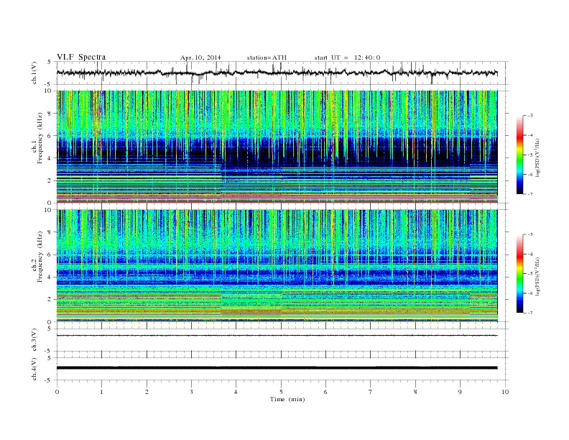This screenshot has width=569, height=440.
Task: Click time-axis tick label "2"
Action: coord(147,392)
